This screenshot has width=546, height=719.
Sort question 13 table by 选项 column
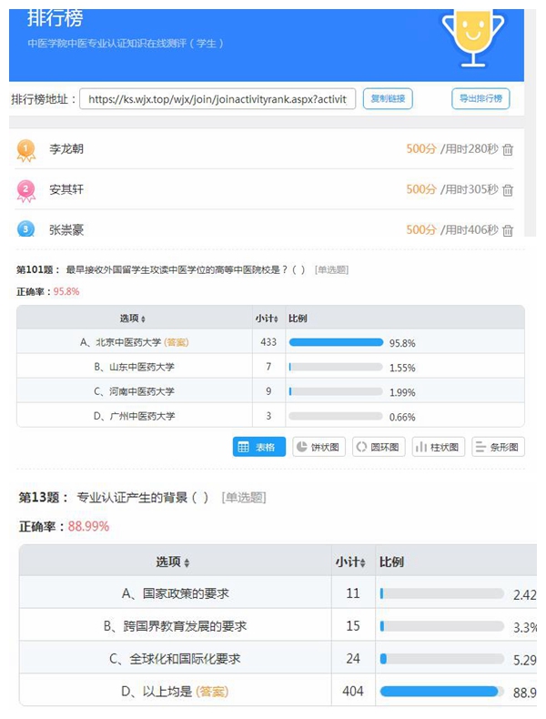(174, 562)
